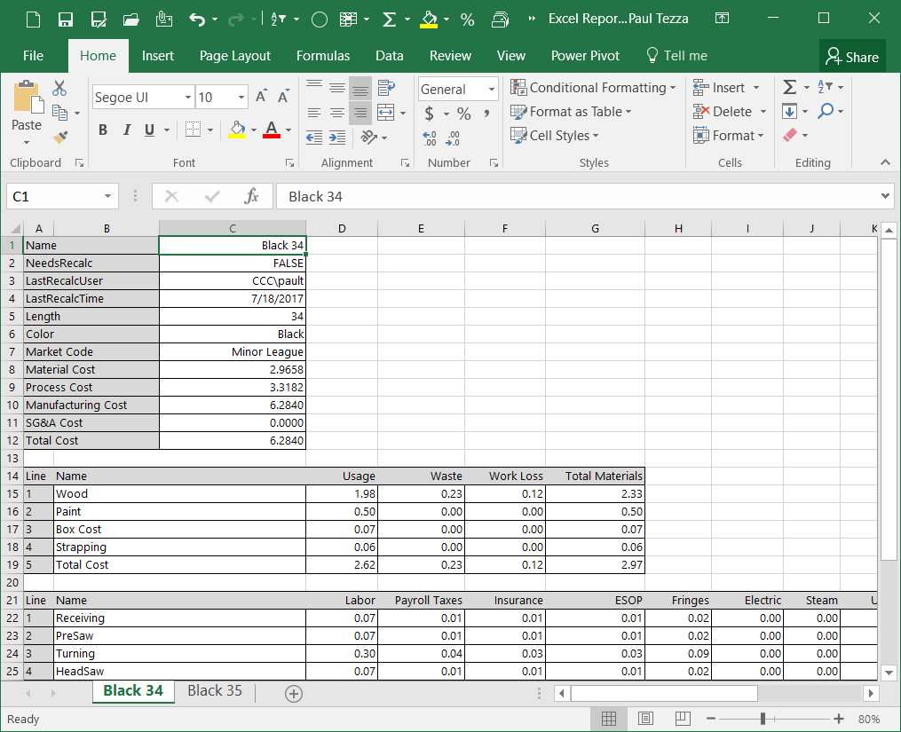The image size is (901, 732).
Task: Click the Copy icon in Clipboard group
Action: click(59, 112)
